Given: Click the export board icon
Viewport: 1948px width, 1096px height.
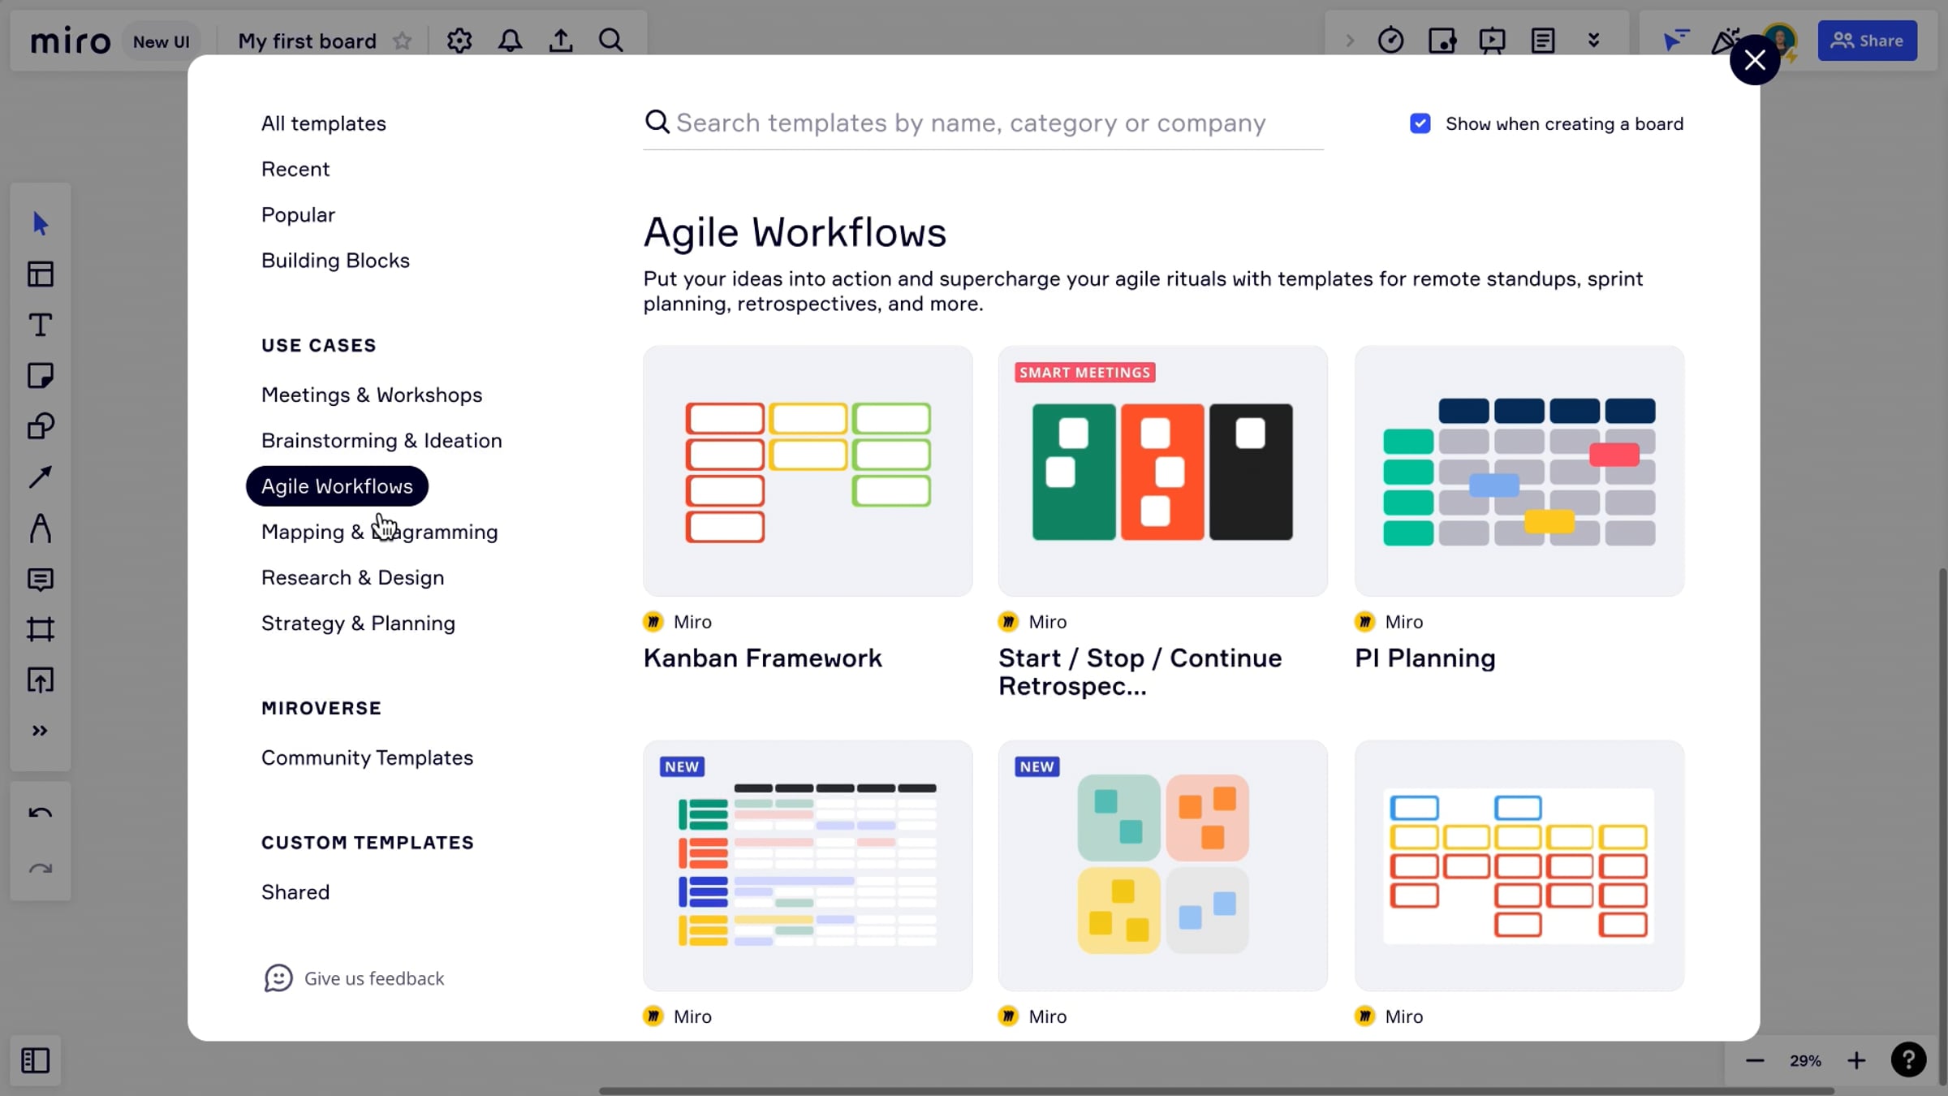Looking at the screenshot, I should click(561, 41).
